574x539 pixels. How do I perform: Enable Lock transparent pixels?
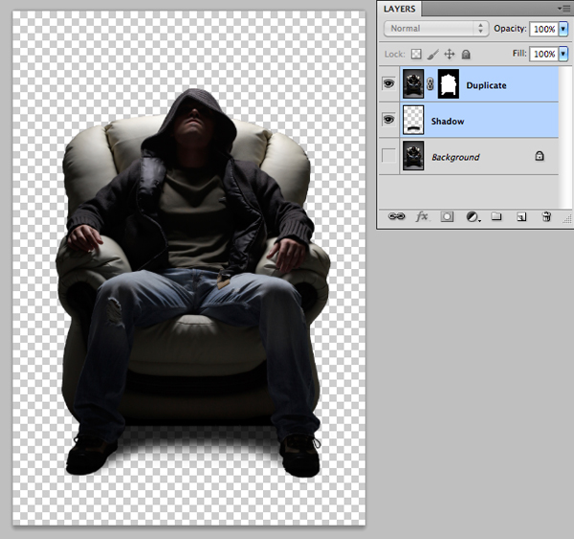[x=416, y=55]
